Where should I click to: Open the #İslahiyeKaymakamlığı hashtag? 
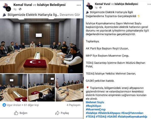[x=132, y=117]
